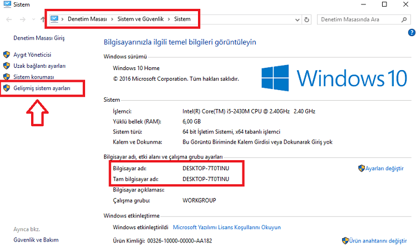Click the 64 bit İşletim Sistemi value

(x=231, y=132)
